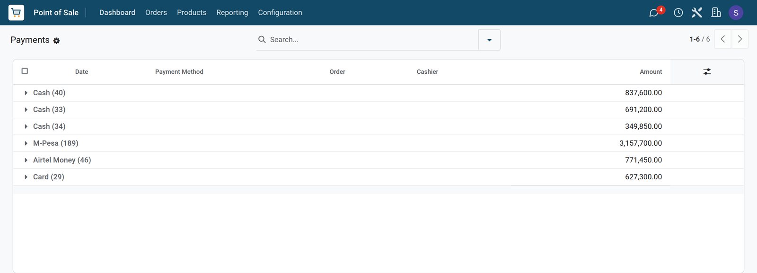Click the 837,600.00 amount
Screen dimensions: 757x273
coord(643,93)
